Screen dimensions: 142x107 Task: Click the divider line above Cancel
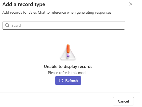tap(70, 93)
